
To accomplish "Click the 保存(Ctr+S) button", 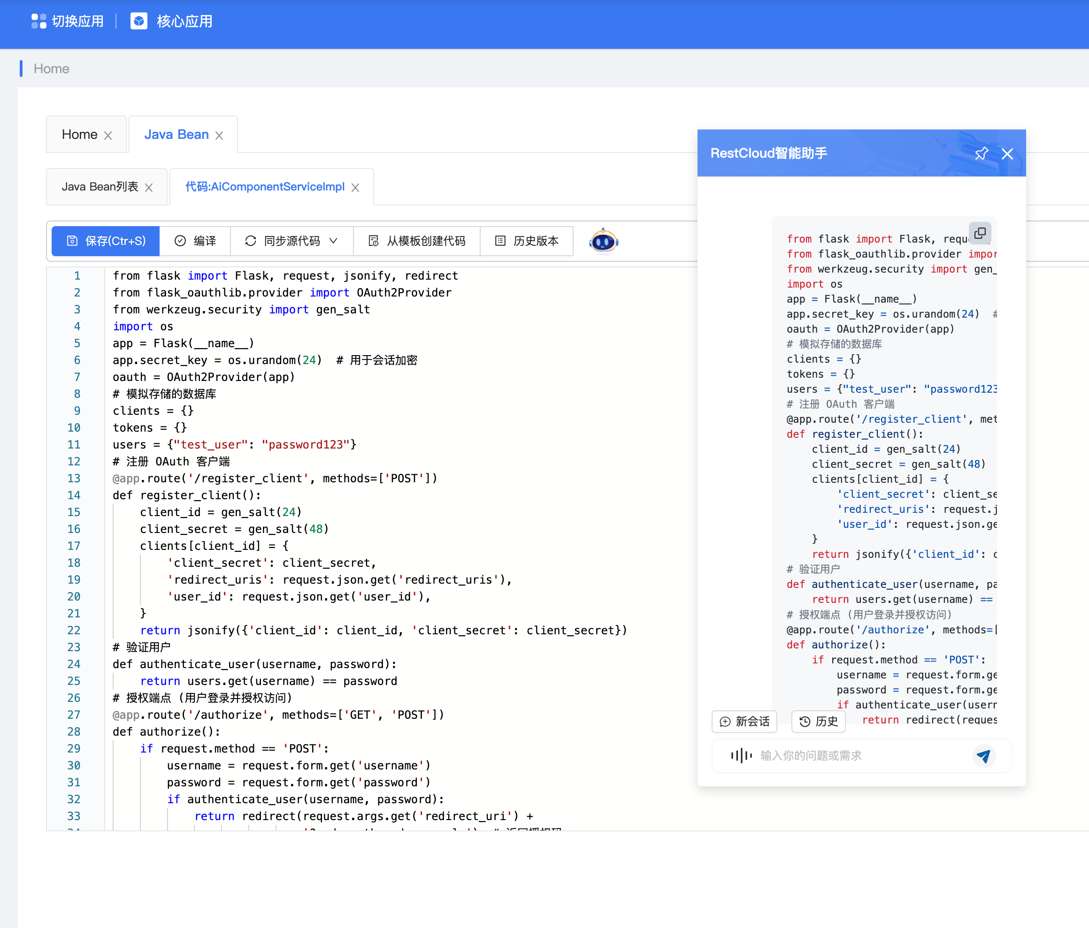I will 106,241.
